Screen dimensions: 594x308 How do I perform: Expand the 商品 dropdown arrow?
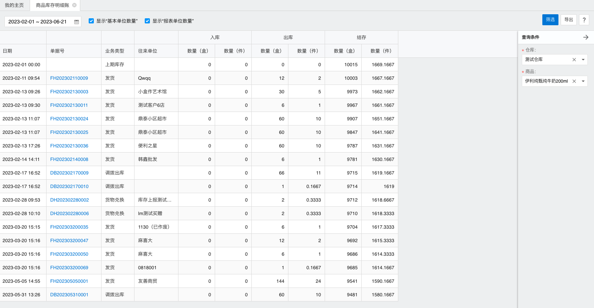click(583, 81)
